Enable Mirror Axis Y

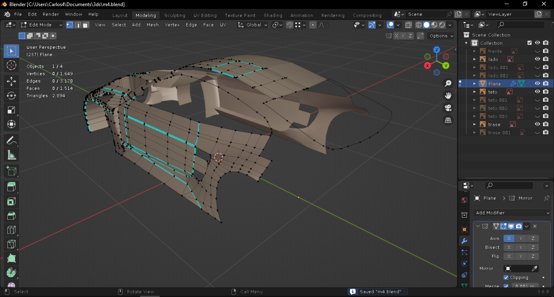[521, 238]
